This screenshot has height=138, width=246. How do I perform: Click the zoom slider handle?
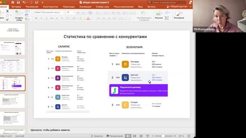(x=163, y=136)
